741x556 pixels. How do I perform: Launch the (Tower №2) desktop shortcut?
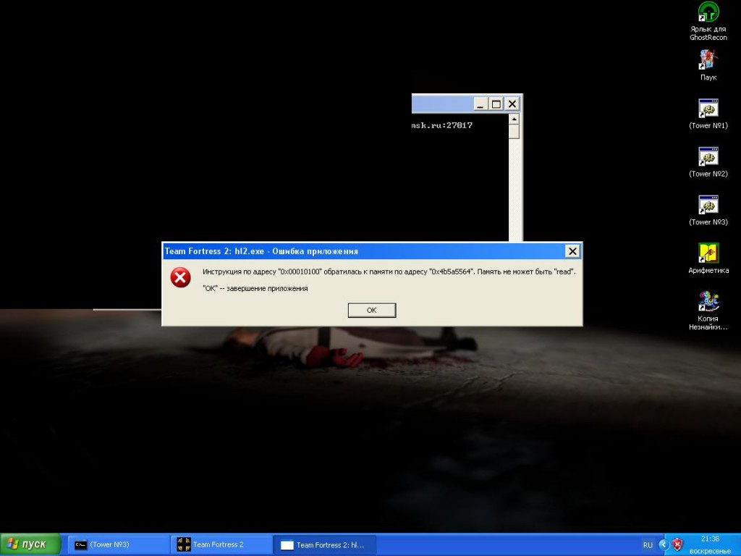point(708,161)
